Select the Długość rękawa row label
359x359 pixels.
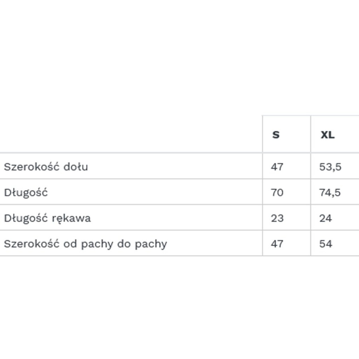pos(47,218)
